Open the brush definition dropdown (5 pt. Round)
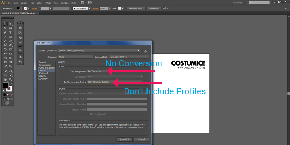The image size is (290, 145). [89, 8]
